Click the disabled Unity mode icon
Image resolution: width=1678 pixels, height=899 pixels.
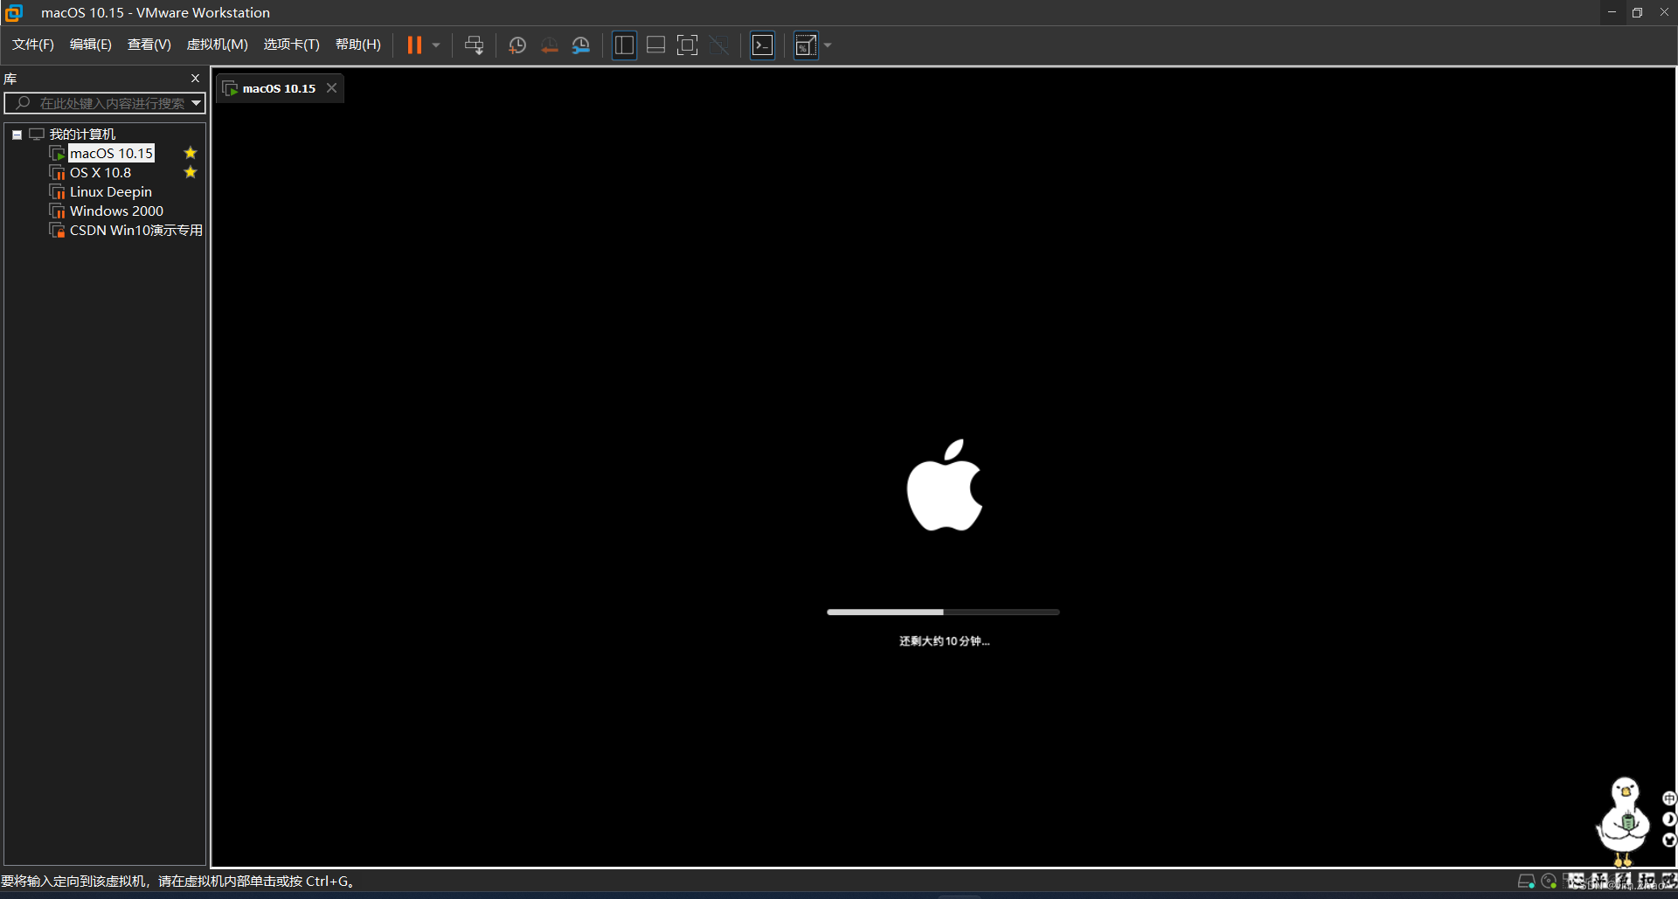719,45
